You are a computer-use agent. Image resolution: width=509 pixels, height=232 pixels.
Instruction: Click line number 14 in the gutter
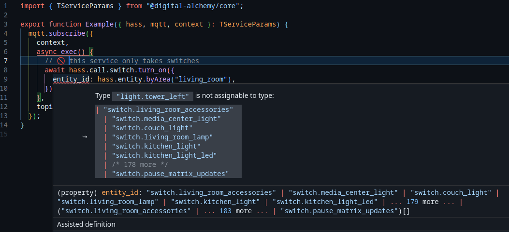(5, 125)
